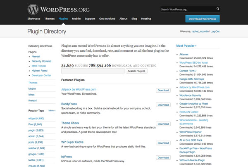The height and width of the screenshot is (167, 248).
Task: Click the WordPress.org logo
Action: point(59,9)
